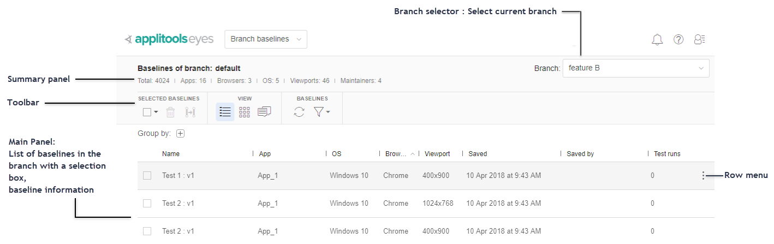Open the comments view icon
The width and height of the screenshot is (774, 244).
[x=264, y=112]
